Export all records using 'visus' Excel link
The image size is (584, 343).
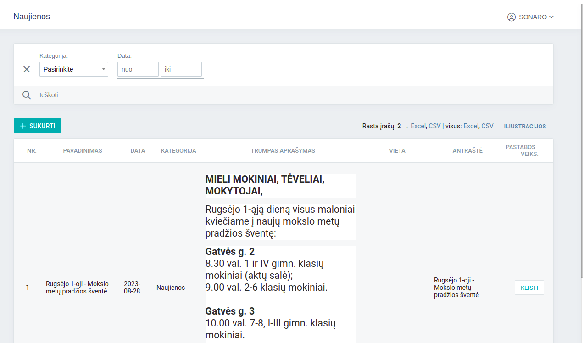tap(471, 126)
